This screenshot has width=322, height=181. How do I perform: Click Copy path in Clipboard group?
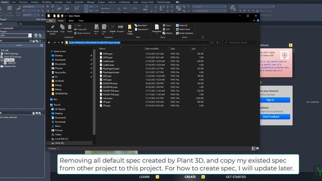tap(80, 29)
